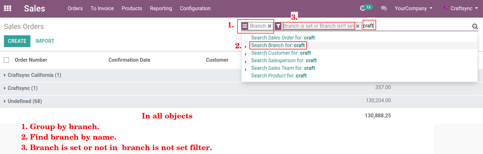Toggle the select-all orders checkbox
Screen dimensions: 483x154
point(7,60)
